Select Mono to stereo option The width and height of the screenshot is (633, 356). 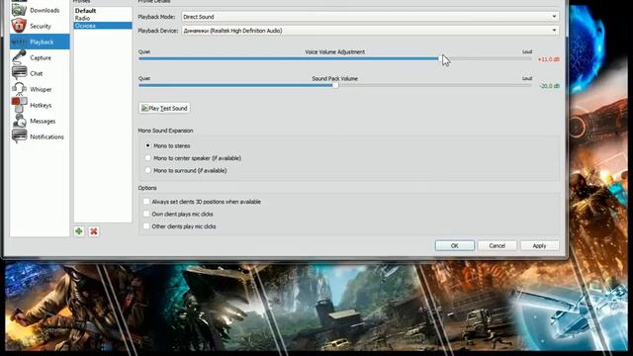(x=147, y=145)
